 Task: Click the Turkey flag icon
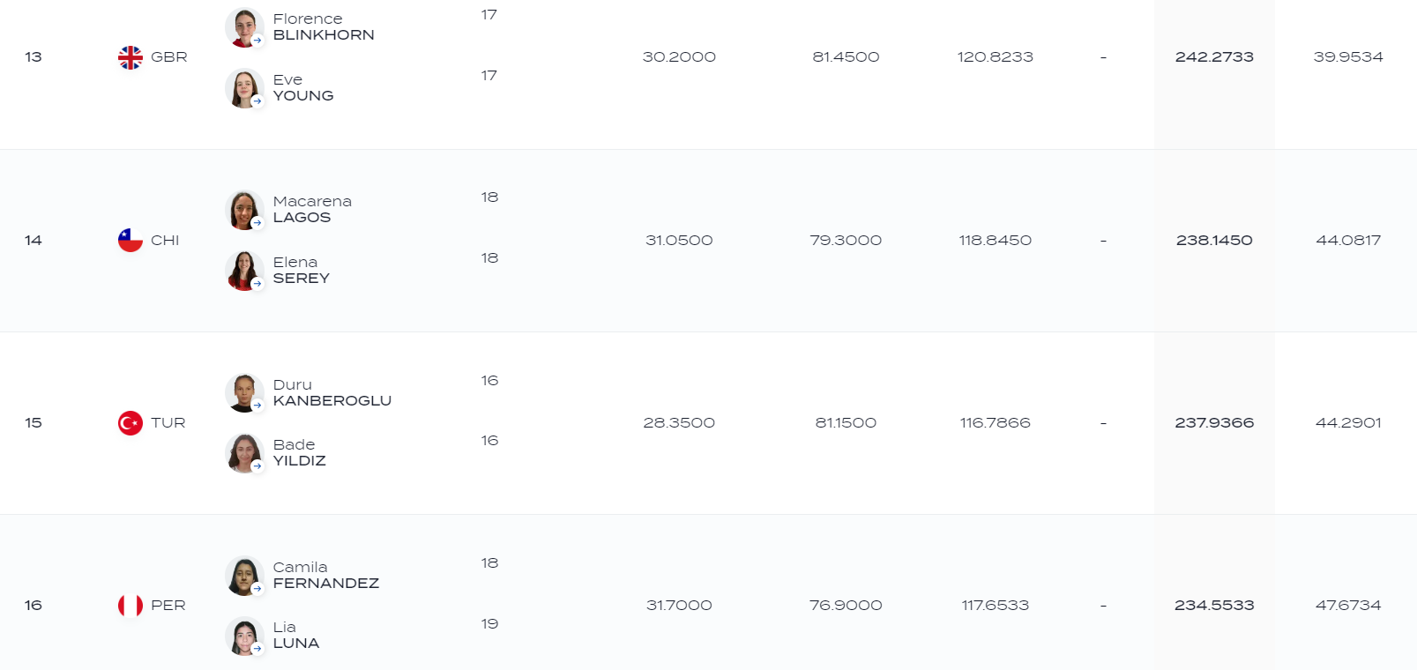tap(131, 423)
